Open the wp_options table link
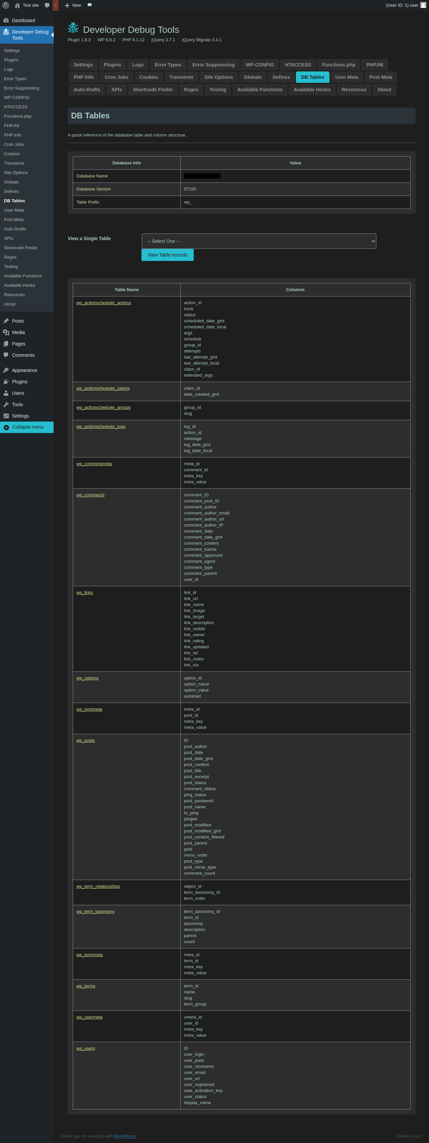 pos(87,678)
